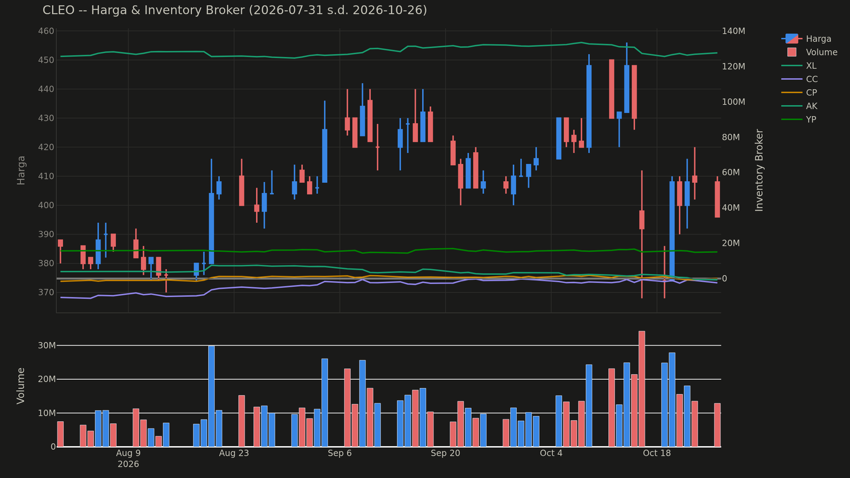Click the 370 price tick label
The image size is (850, 478).
[47, 292]
